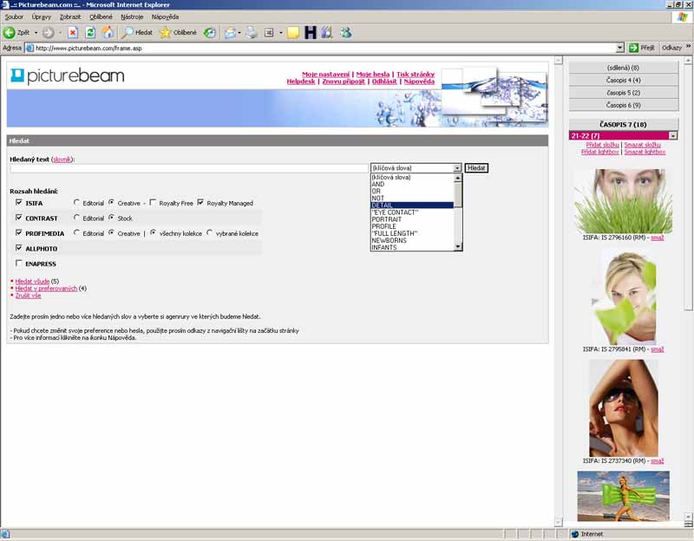The height and width of the screenshot is (541, 694).
Task: Open the Časopis 5 (2) lightbox
Action: [623, 92]
